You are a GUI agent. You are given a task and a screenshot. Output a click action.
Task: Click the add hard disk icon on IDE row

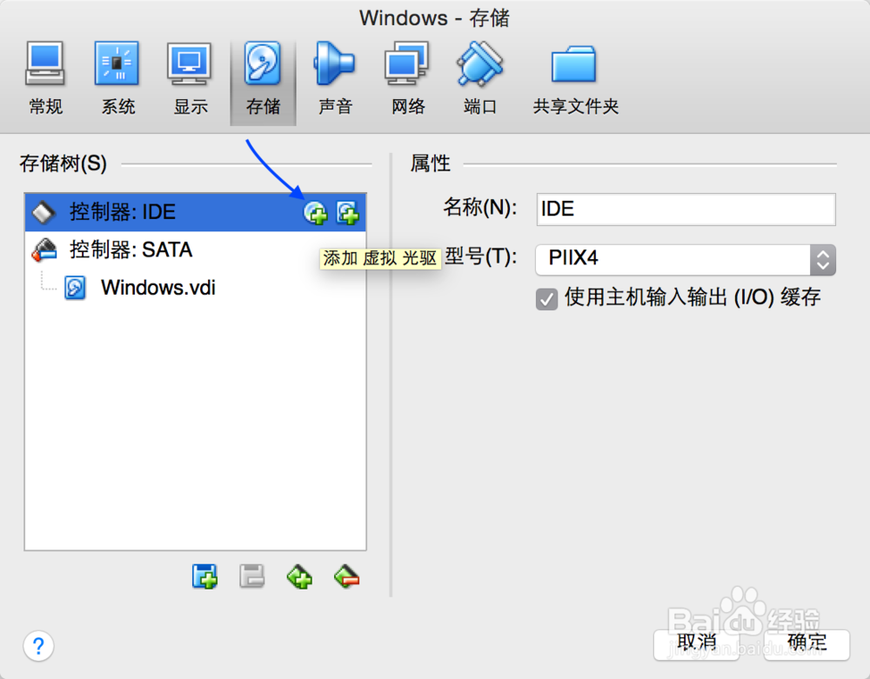347,211
